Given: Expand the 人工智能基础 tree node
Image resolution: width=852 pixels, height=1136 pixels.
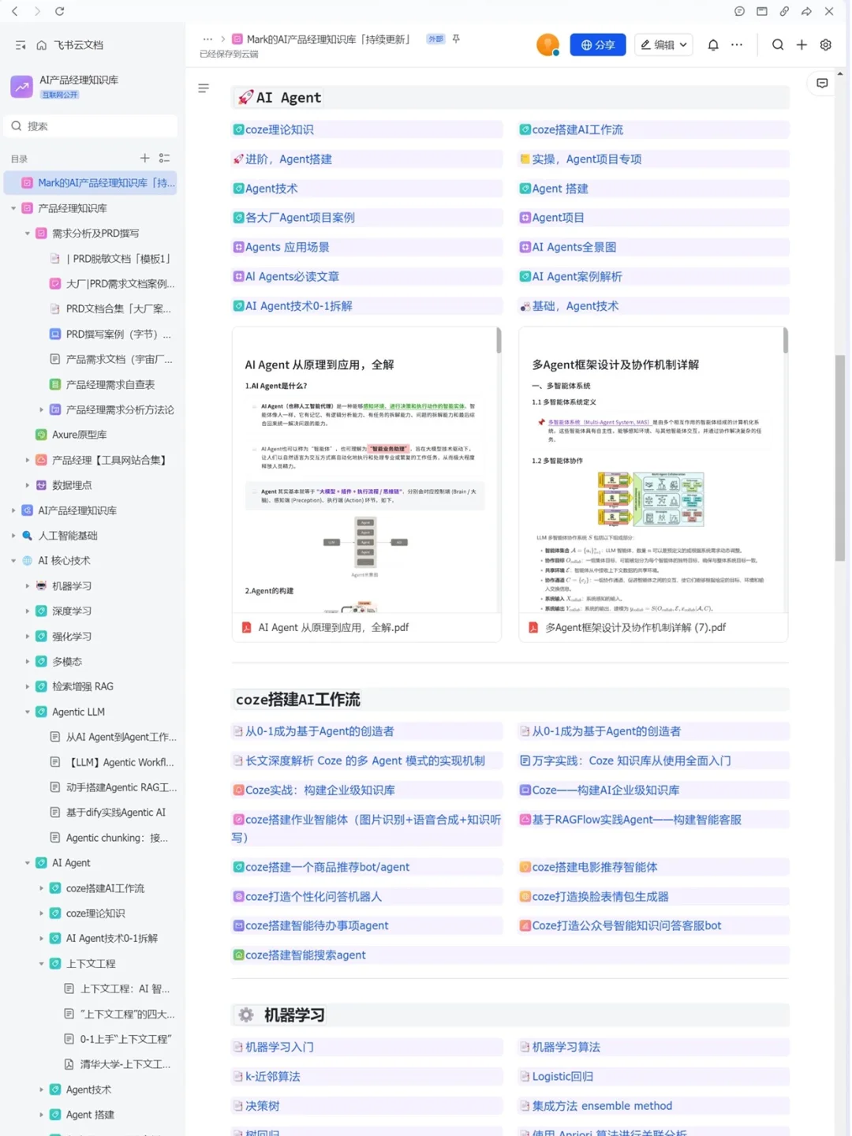Looking at the screenshot, I should point(13,536).
